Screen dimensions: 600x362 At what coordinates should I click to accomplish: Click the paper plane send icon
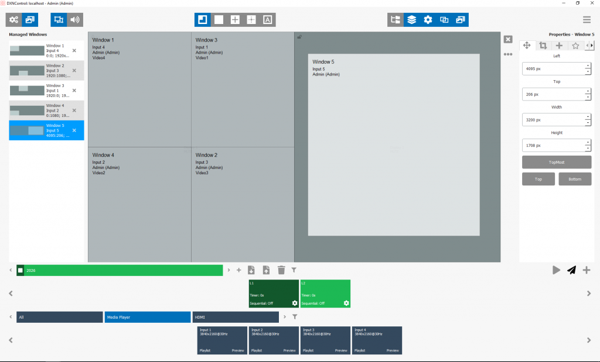pyautogui.click(x=571, y=270)
